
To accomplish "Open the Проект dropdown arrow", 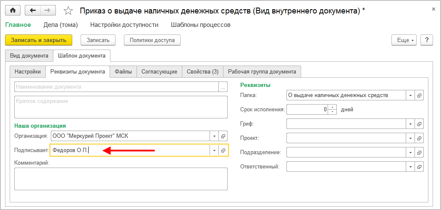I will point(410,138).
